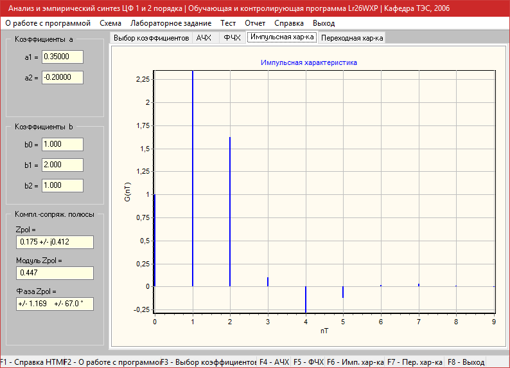Click 'F8 - Выход' in status bar
This screenshot has height=368, width=510.
pos(466,362)
